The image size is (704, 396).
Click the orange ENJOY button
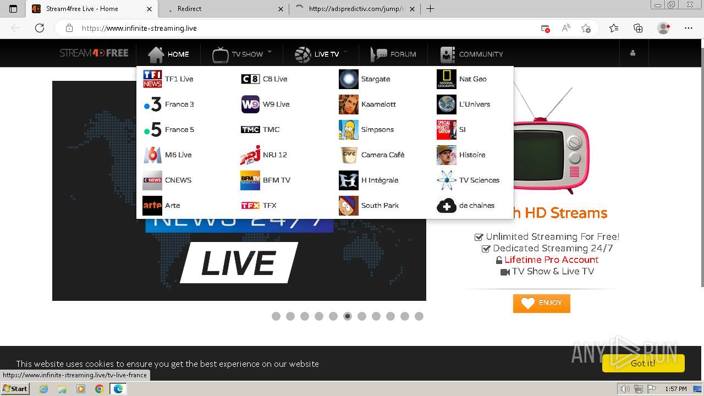click(542, 303)
